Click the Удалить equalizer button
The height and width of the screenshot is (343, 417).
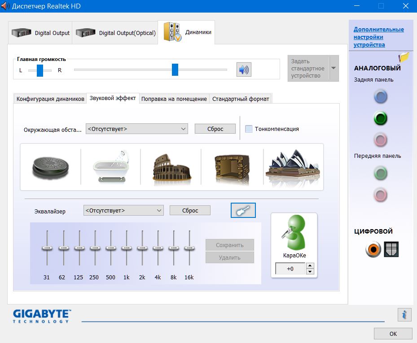point(230,257)
